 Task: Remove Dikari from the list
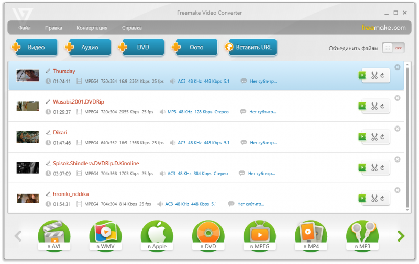[x=398, y=129]
